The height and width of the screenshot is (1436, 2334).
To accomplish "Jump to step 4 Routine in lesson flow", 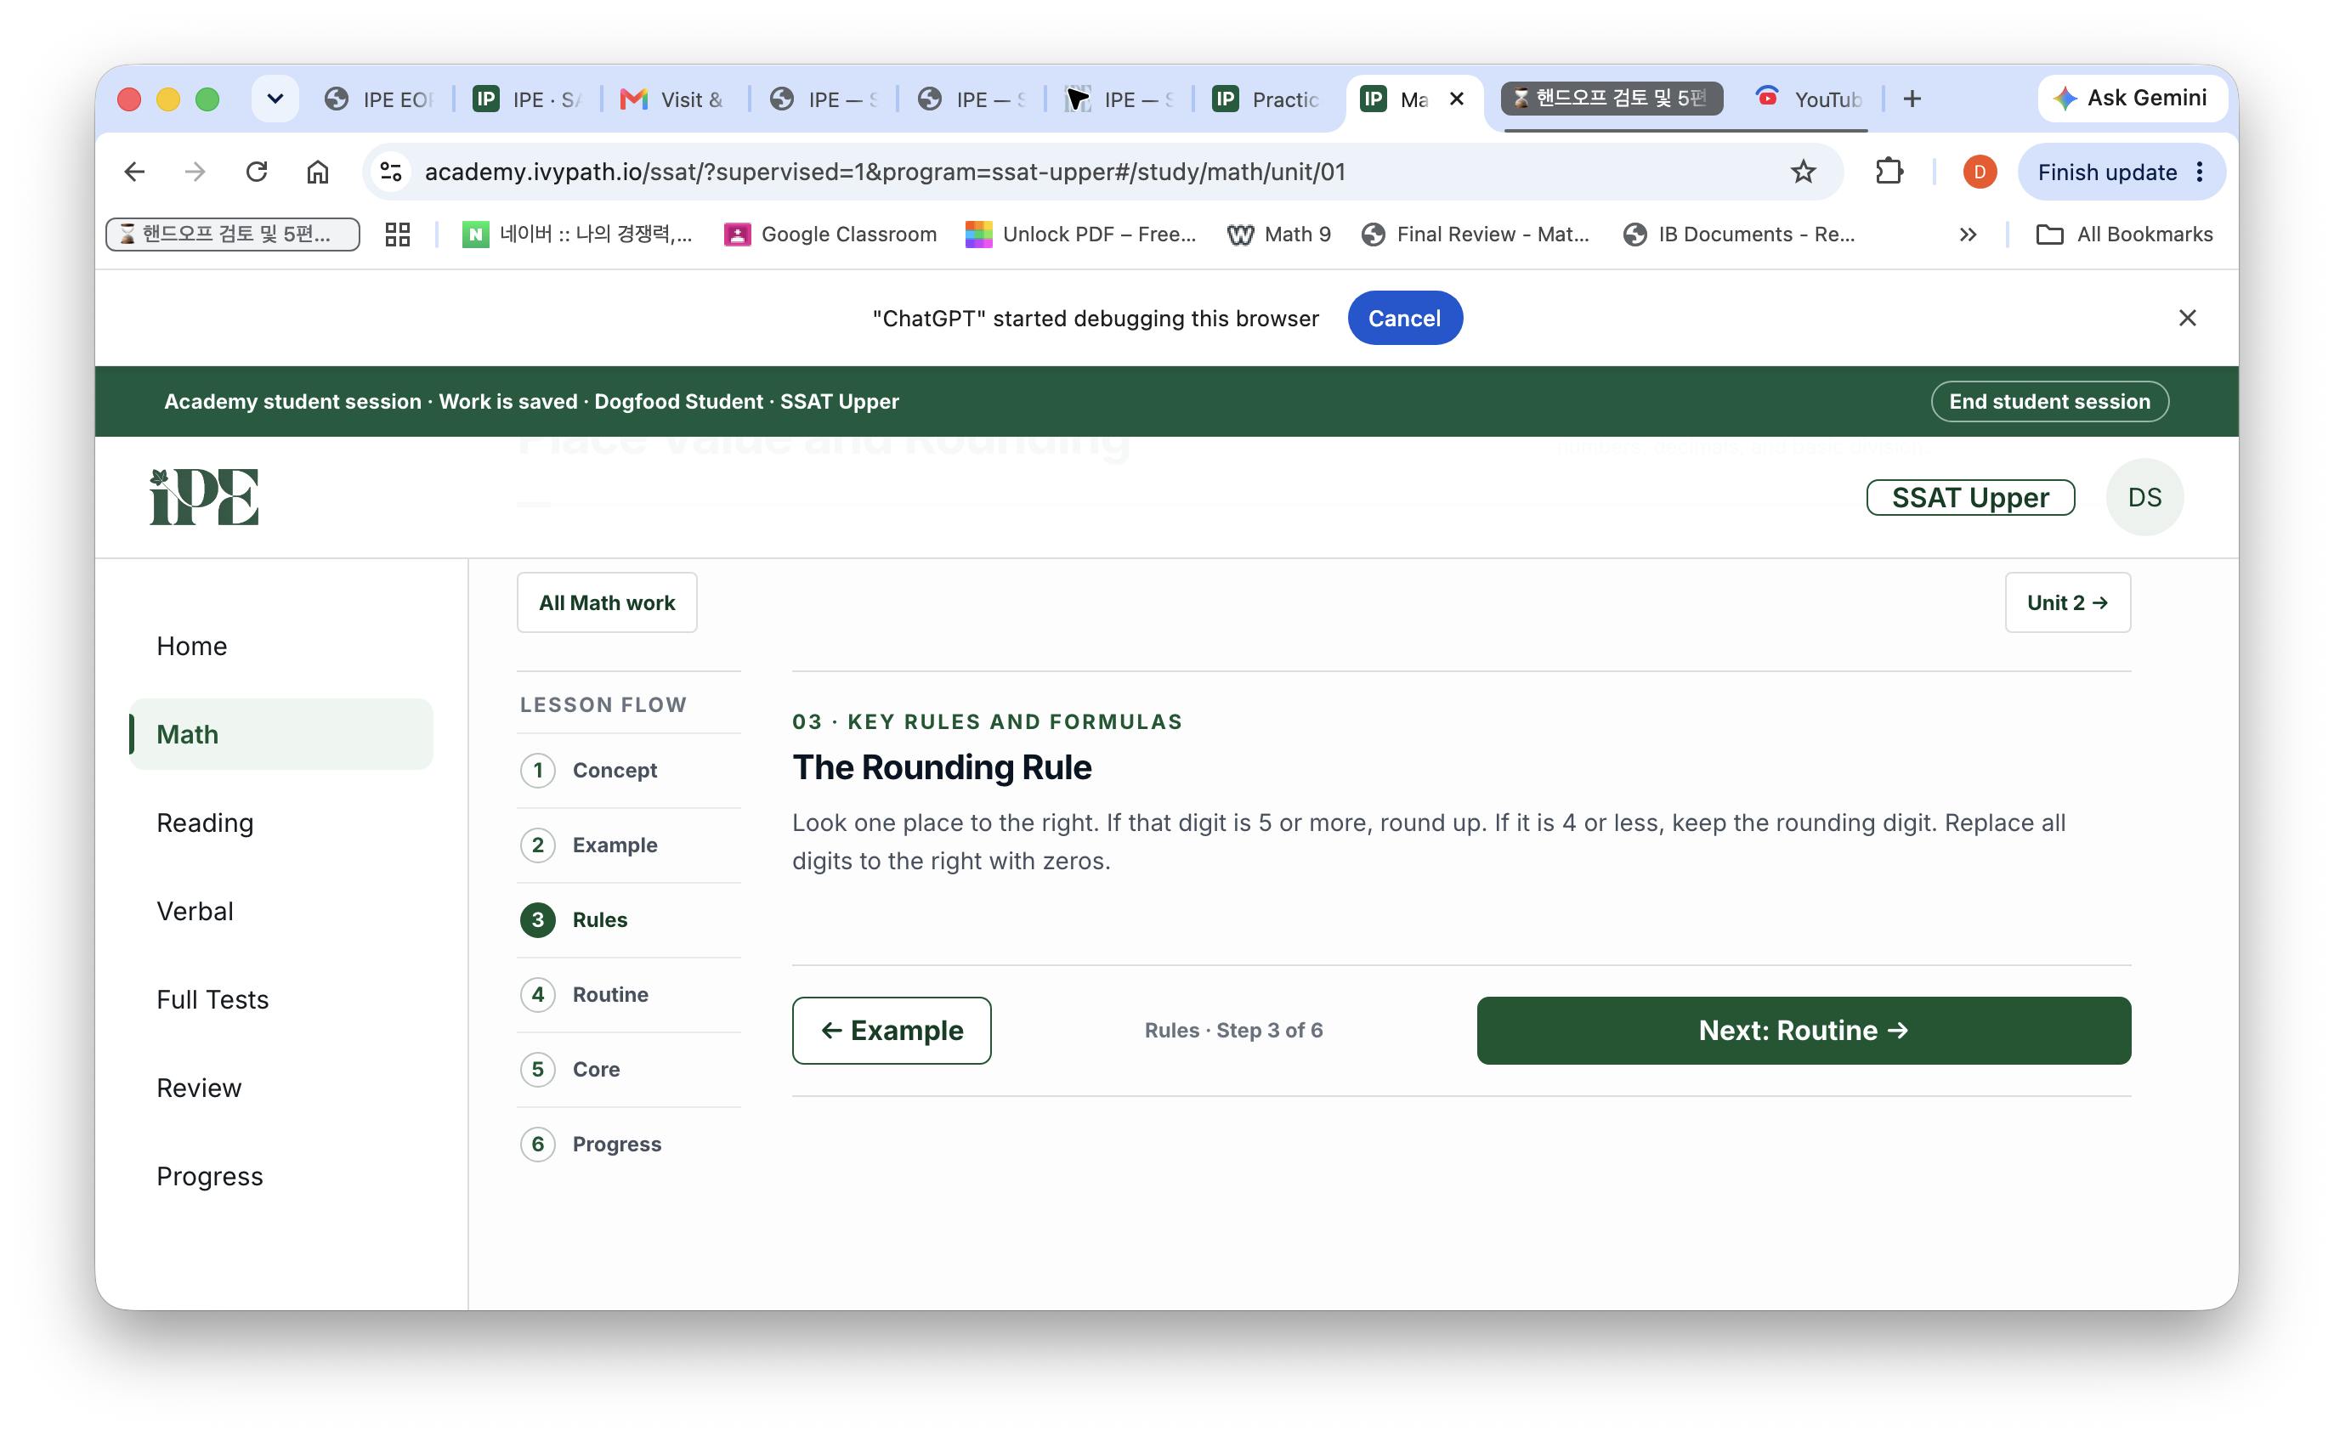I will point(628,994).
